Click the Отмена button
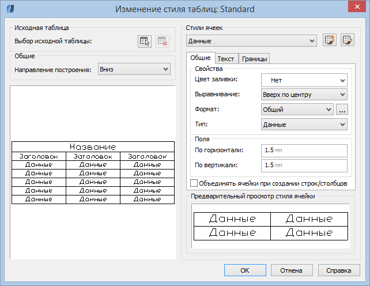 (291, 270)
